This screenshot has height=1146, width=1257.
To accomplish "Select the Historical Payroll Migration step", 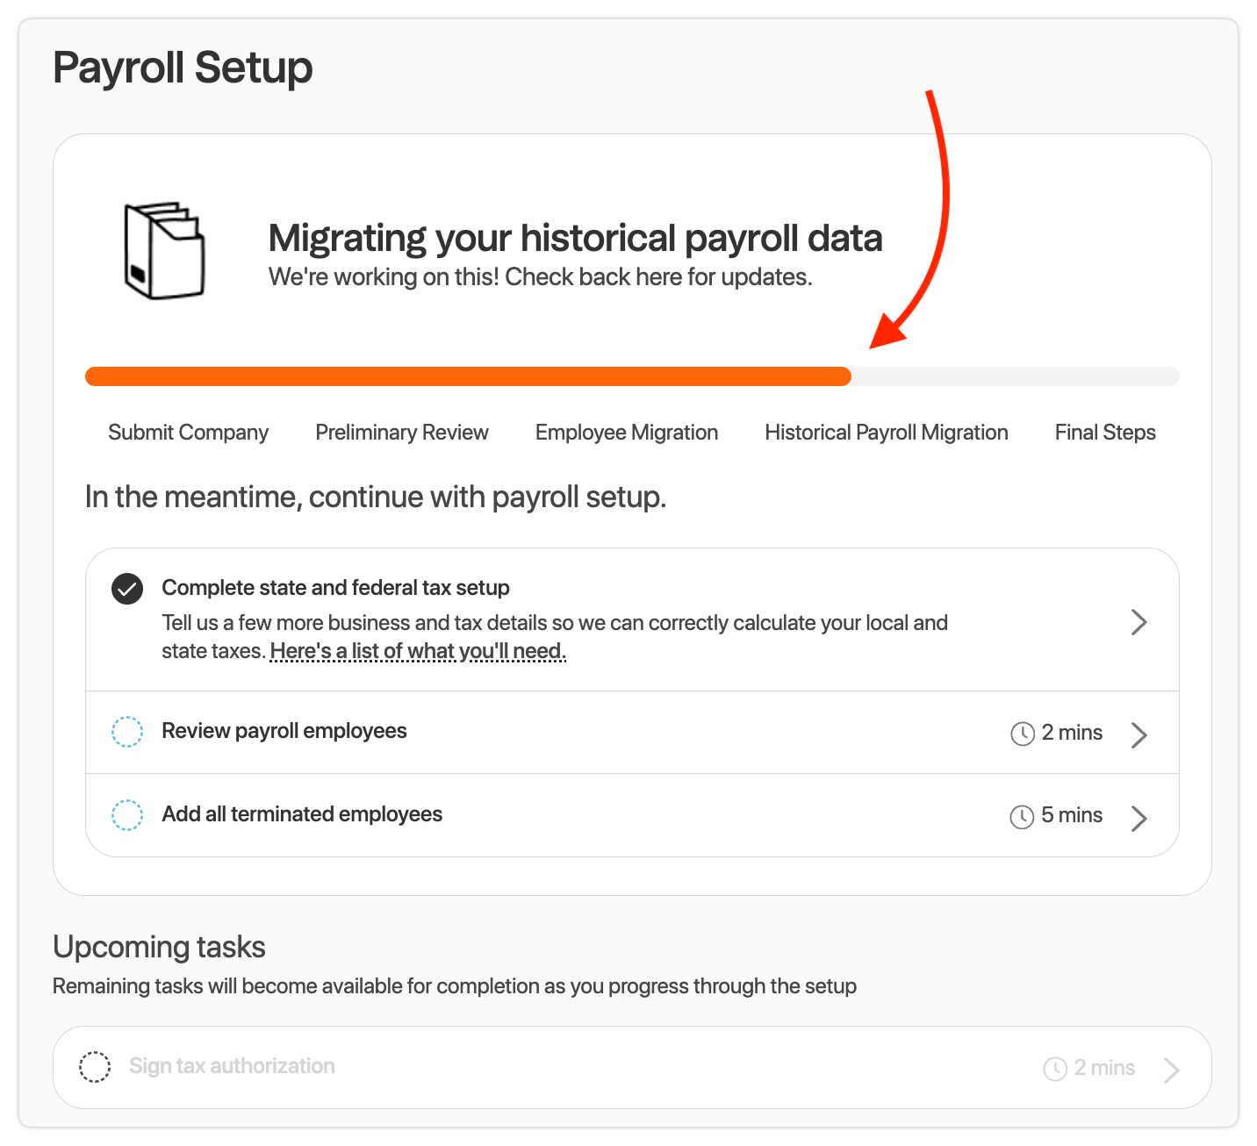I will [886, 433].
